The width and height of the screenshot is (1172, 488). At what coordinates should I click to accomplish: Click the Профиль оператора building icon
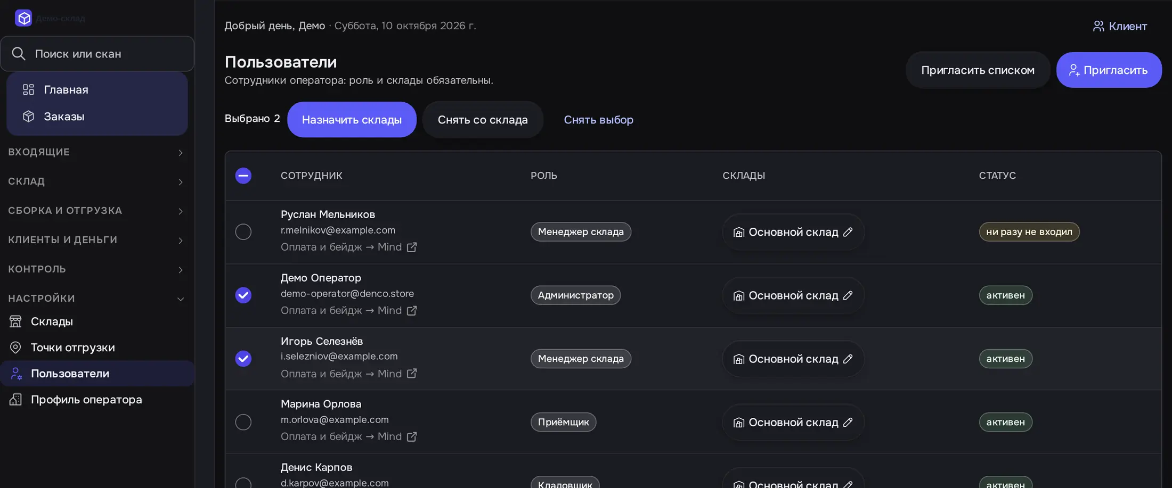[15, 400]
